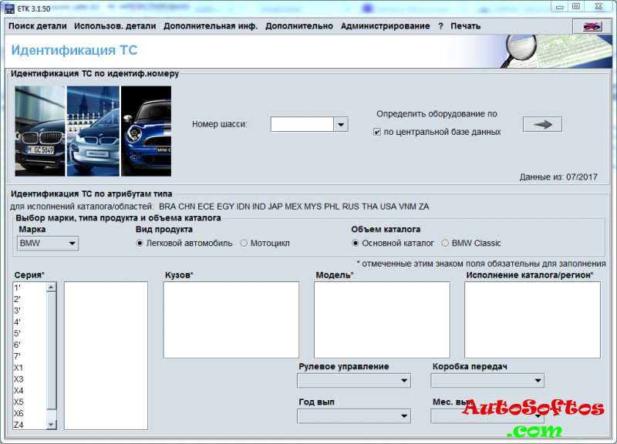
Task: Select the Мотоцикл radio button
Action: pyautogui.click(x=244, y=244)
